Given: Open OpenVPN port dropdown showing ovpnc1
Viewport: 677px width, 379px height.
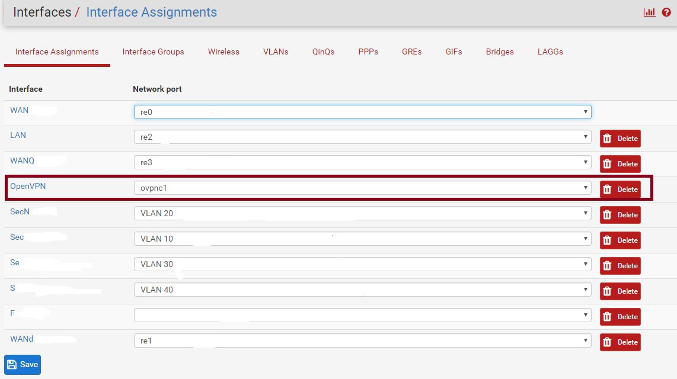Looking at the screenshot, I should [x=363, y=188].
